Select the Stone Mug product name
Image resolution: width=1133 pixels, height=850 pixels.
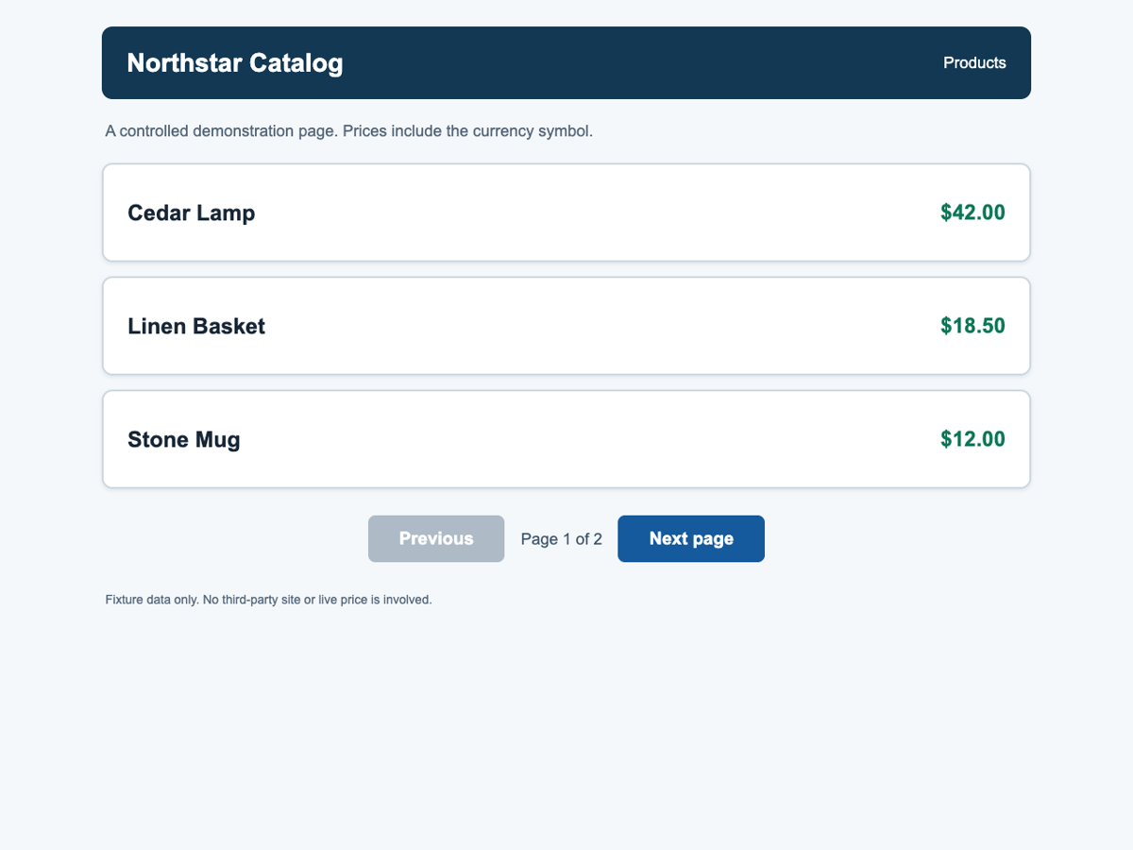(x=184, y=439)
